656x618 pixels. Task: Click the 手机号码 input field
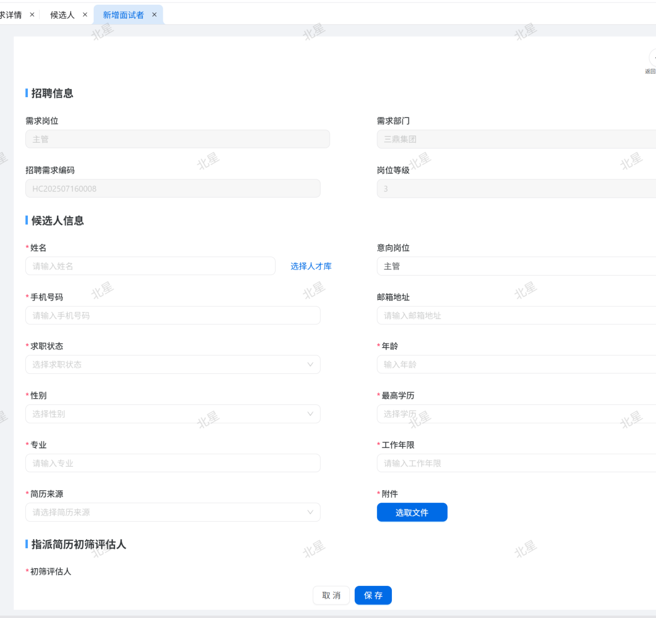pos(173,315)
